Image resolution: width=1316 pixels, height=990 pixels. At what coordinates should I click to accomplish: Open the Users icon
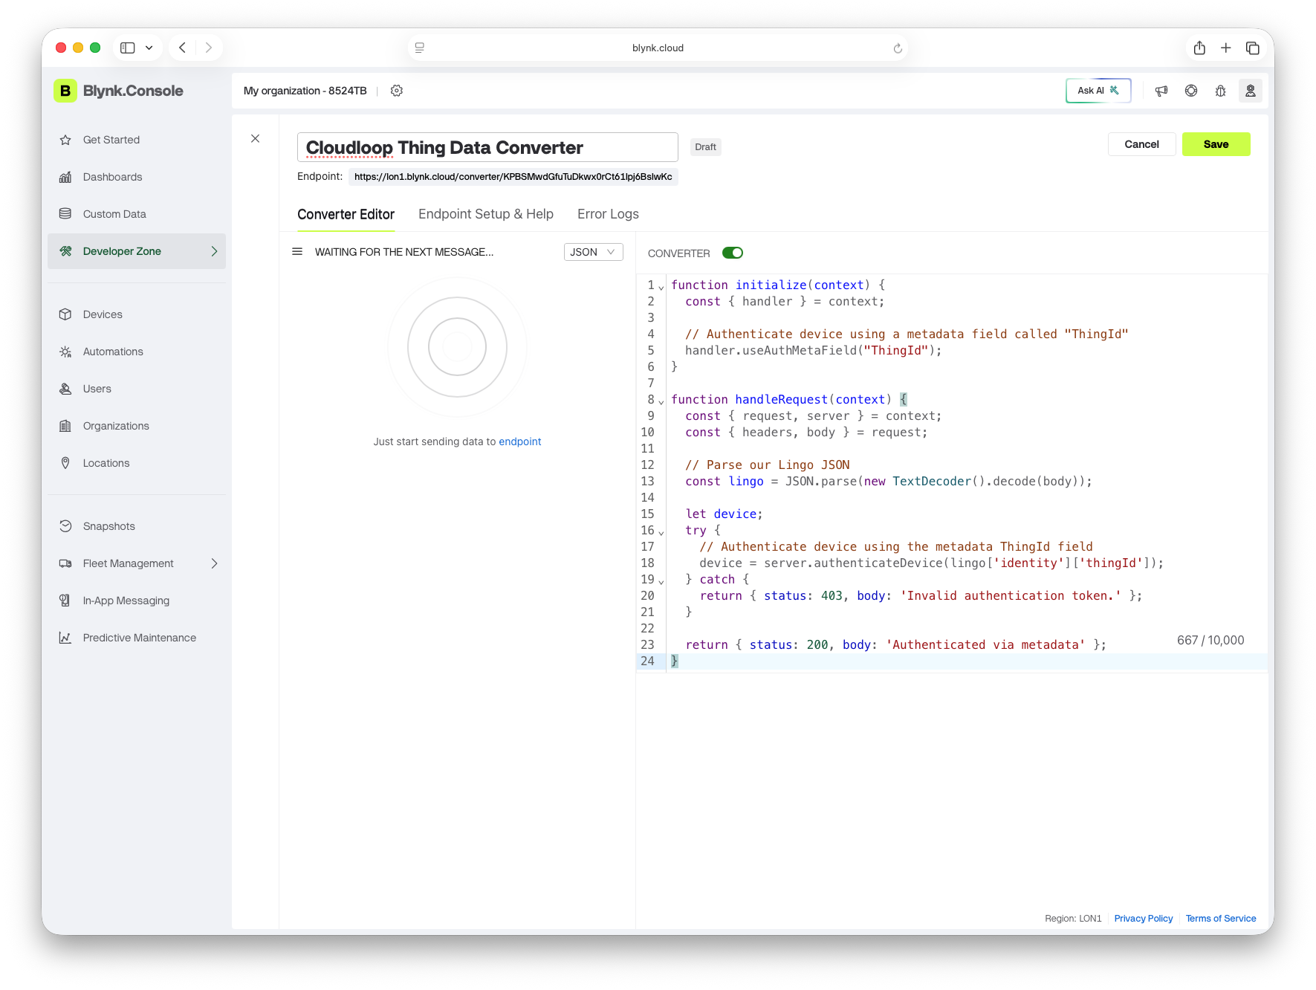(x=65, y=389)
